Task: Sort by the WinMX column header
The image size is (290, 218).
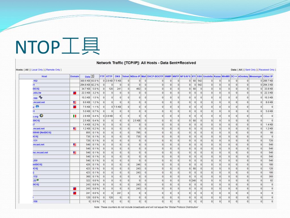Action: coord(226,76)
